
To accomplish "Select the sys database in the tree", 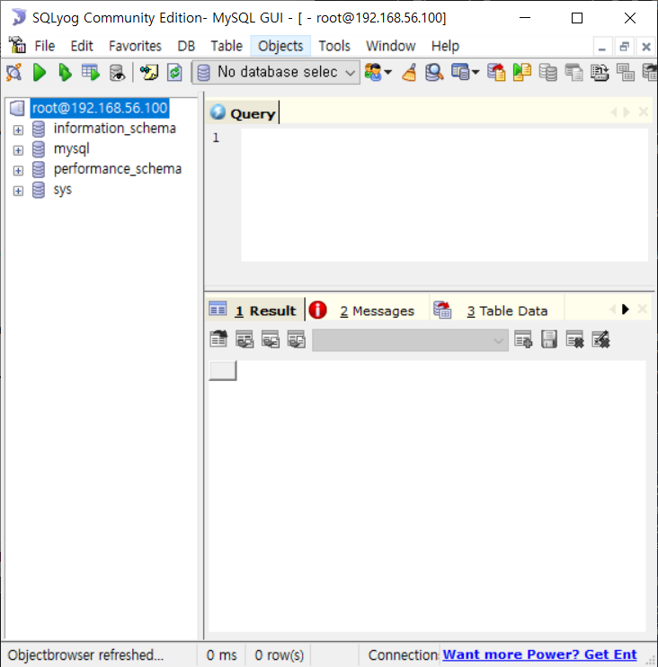I will tap(62, 189).
